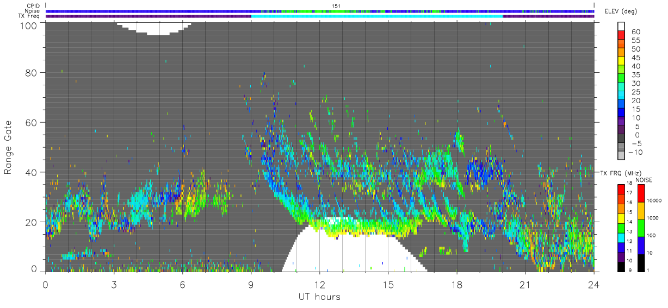
Task: Click the '80' tick on Range Gate axis
Action: tap(31, 72)
